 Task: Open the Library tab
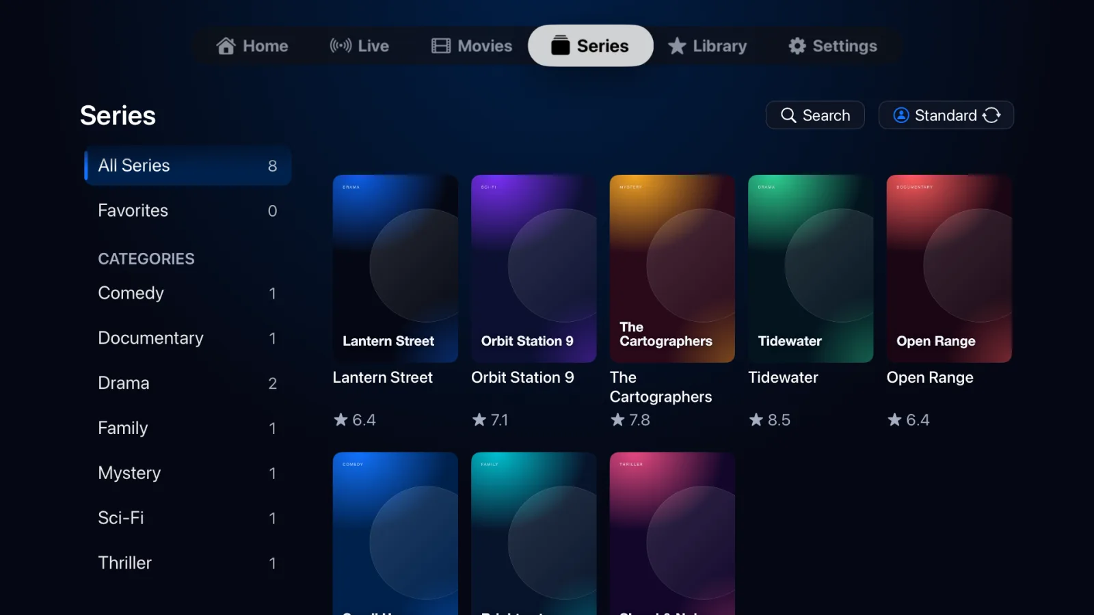pos(708,46)
